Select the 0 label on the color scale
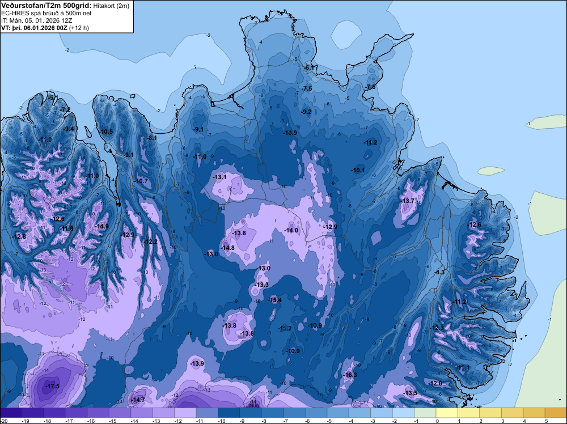 click(x=437, y=421)
